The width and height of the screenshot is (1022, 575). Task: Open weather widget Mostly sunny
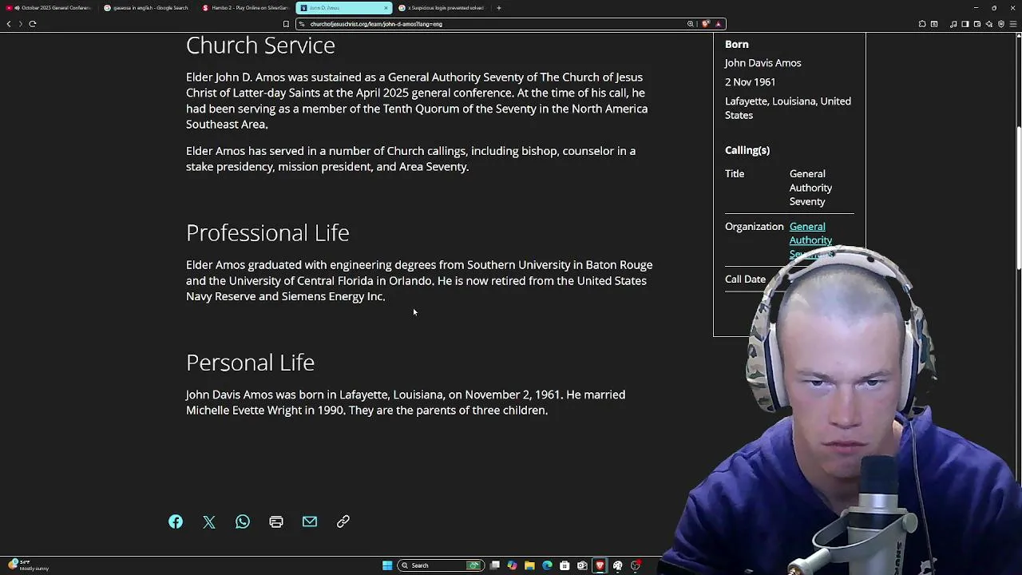28,565
